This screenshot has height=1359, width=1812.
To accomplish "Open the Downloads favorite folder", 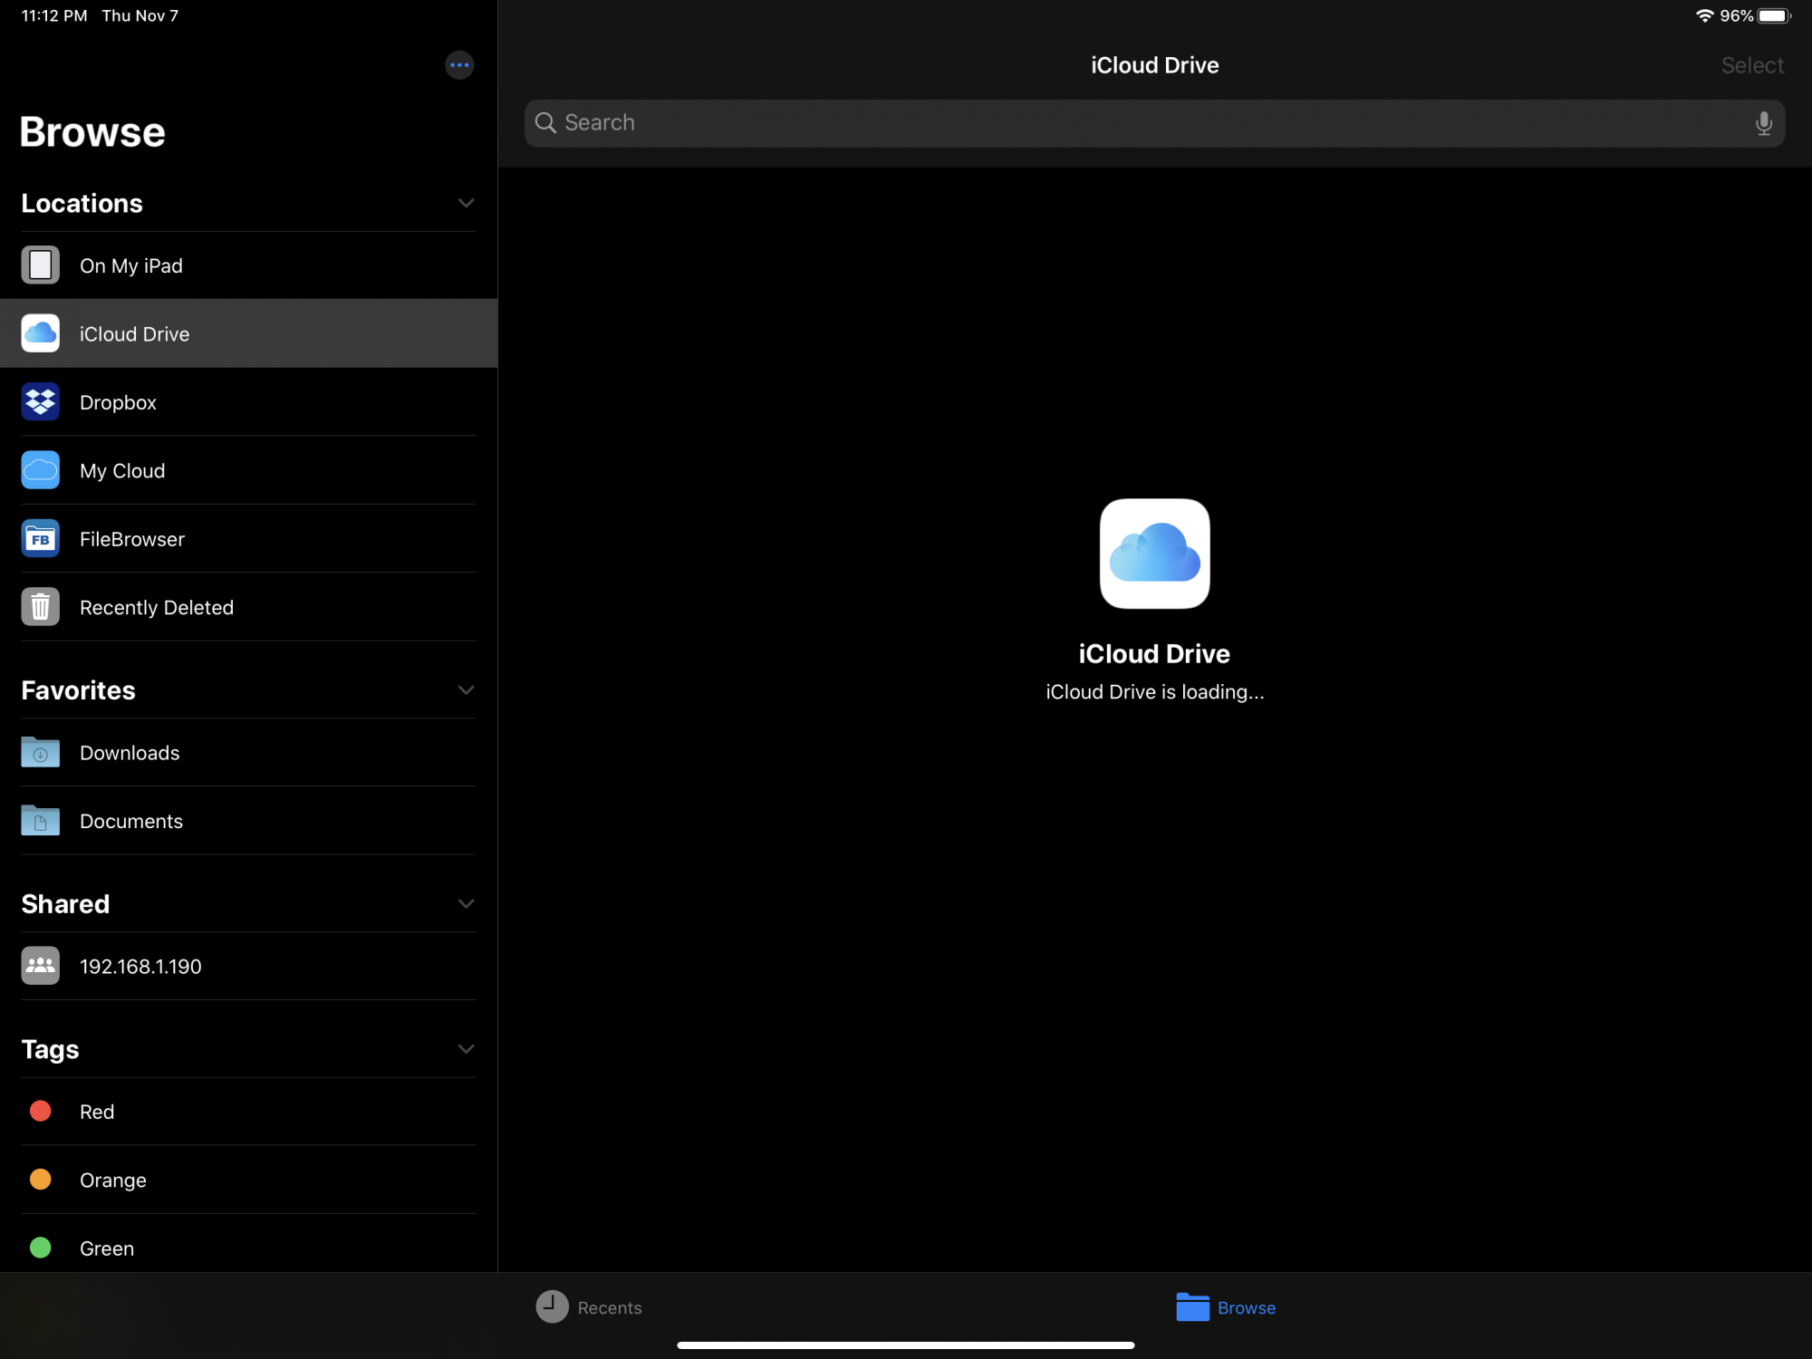I will (130, 753).
